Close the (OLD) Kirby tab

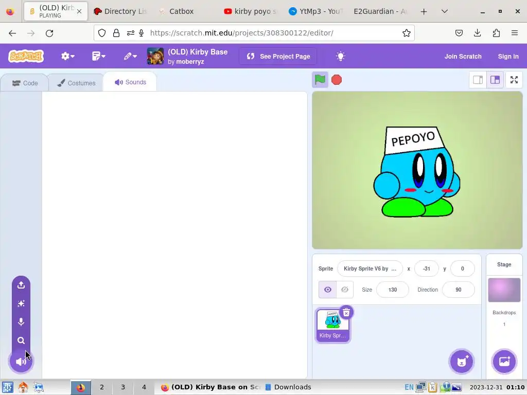[x=79, y=11]
